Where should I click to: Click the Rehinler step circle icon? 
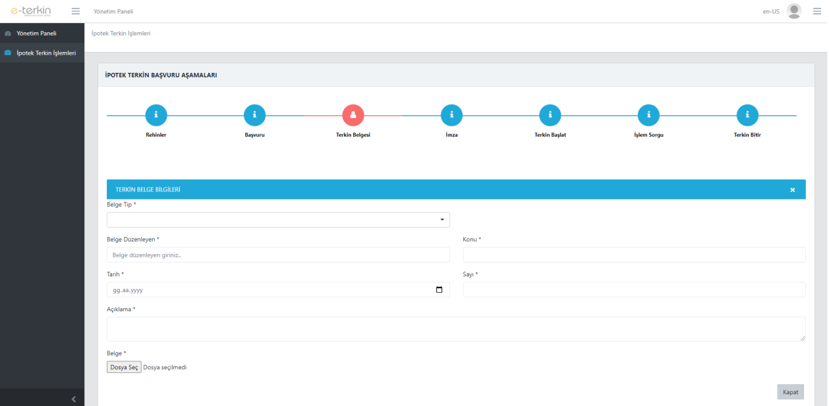[x=156, y=115]
